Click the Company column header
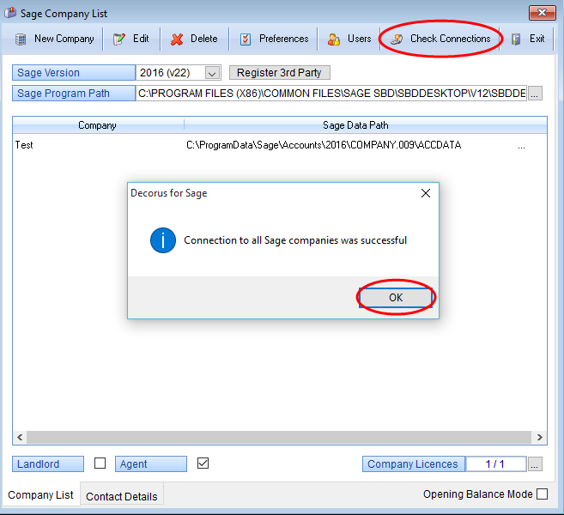564x515 pixels. 98,125
